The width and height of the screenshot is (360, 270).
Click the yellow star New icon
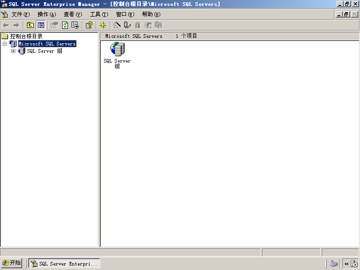coord(103,25)
